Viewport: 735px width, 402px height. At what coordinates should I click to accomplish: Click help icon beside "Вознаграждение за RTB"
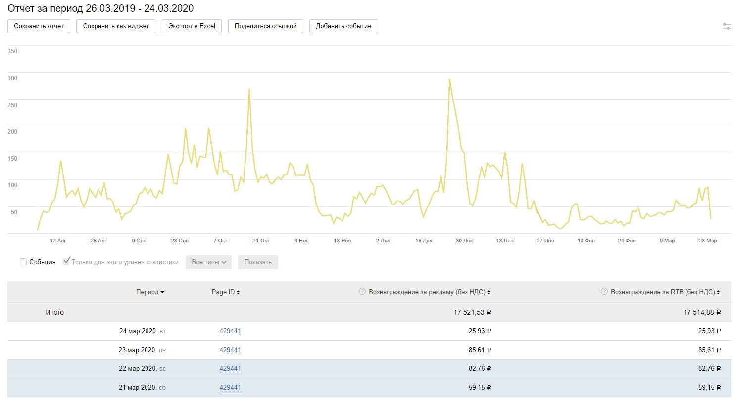point(604,292)
